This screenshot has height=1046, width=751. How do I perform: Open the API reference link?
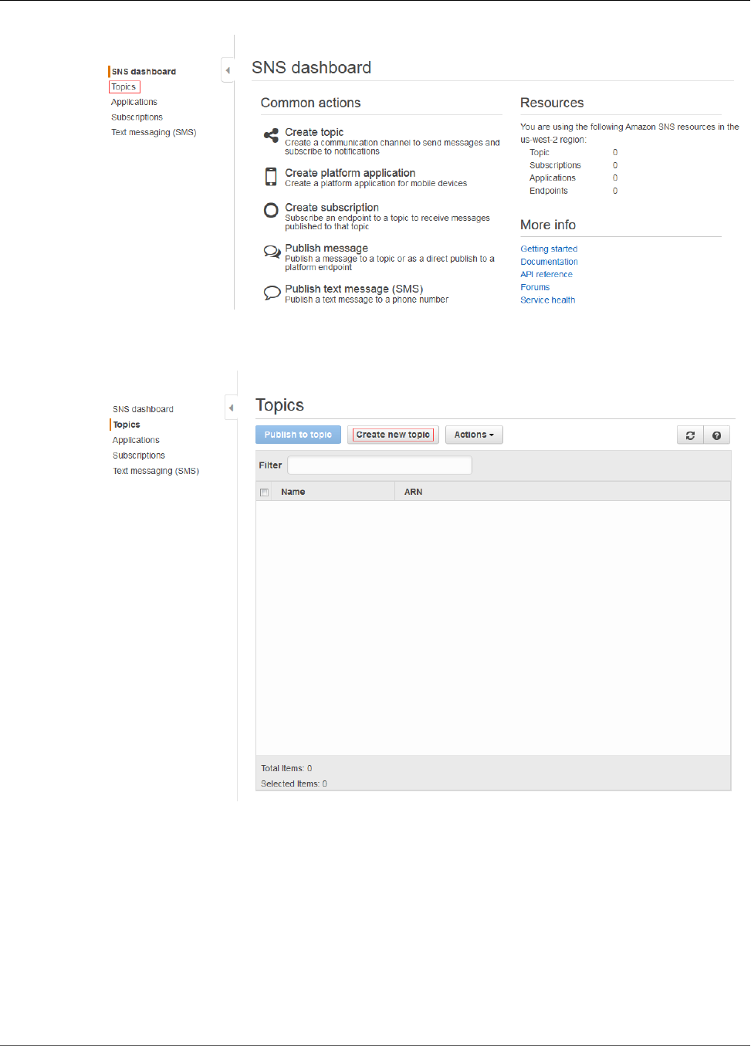tap(546, 275)
